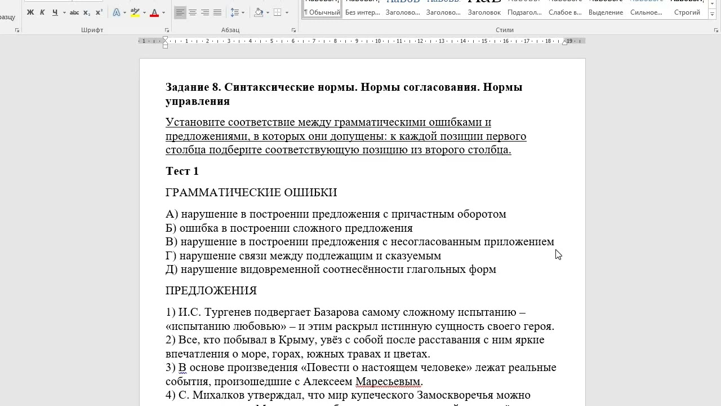The image size is (721, 406).
Task: Expand line spacing dropdown arrow
Action: 243,12
